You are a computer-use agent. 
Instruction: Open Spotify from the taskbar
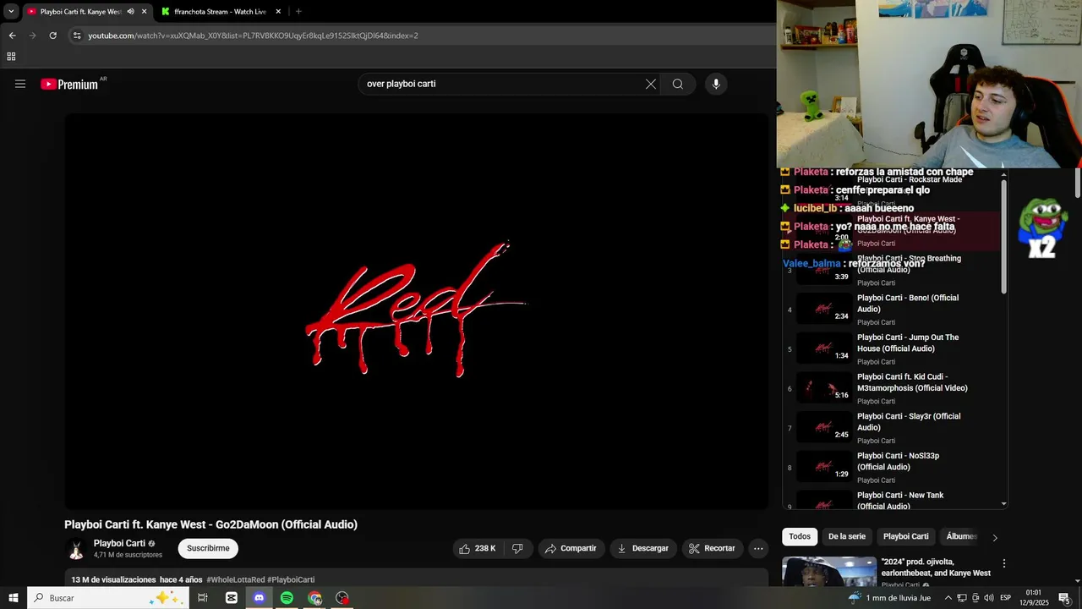(287, 598)
